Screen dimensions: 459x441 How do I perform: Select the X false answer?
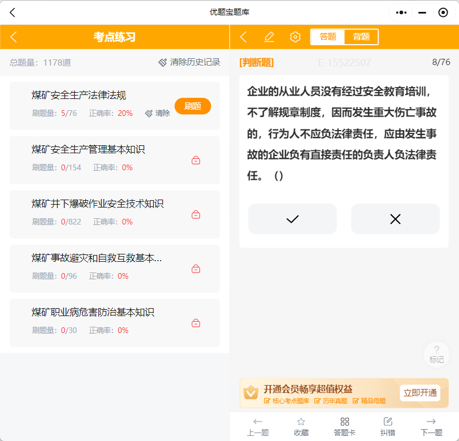pyautogui.click(x=395, y=219)
